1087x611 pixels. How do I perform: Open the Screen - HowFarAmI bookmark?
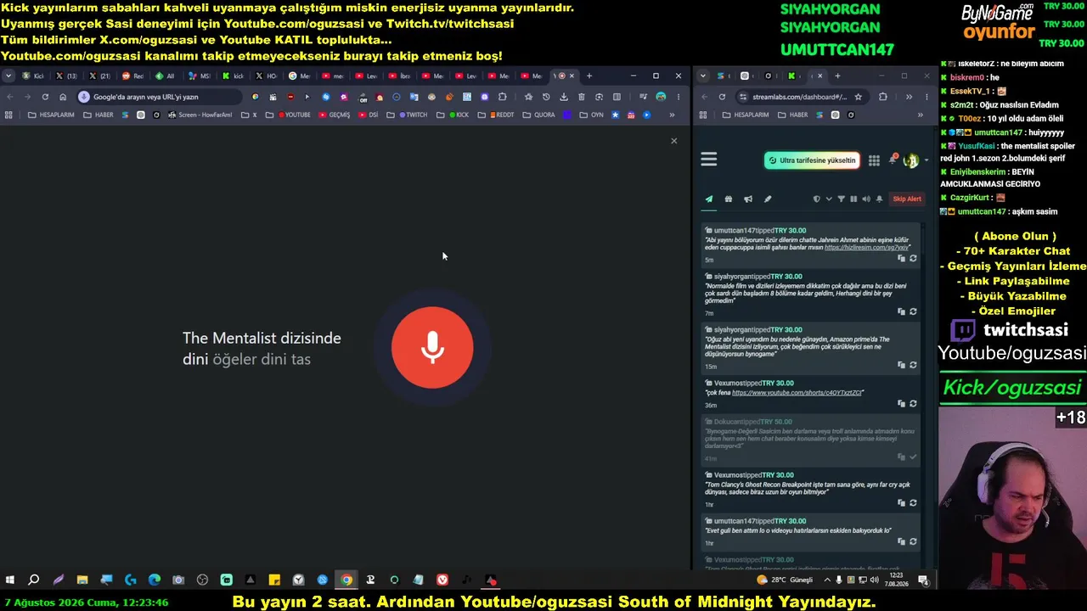[x=200, y=115]
